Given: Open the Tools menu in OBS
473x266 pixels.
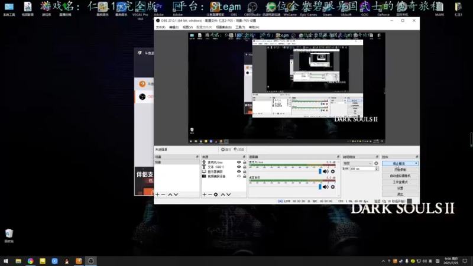Looking at the screenshot, I should (x=240, y=27).
